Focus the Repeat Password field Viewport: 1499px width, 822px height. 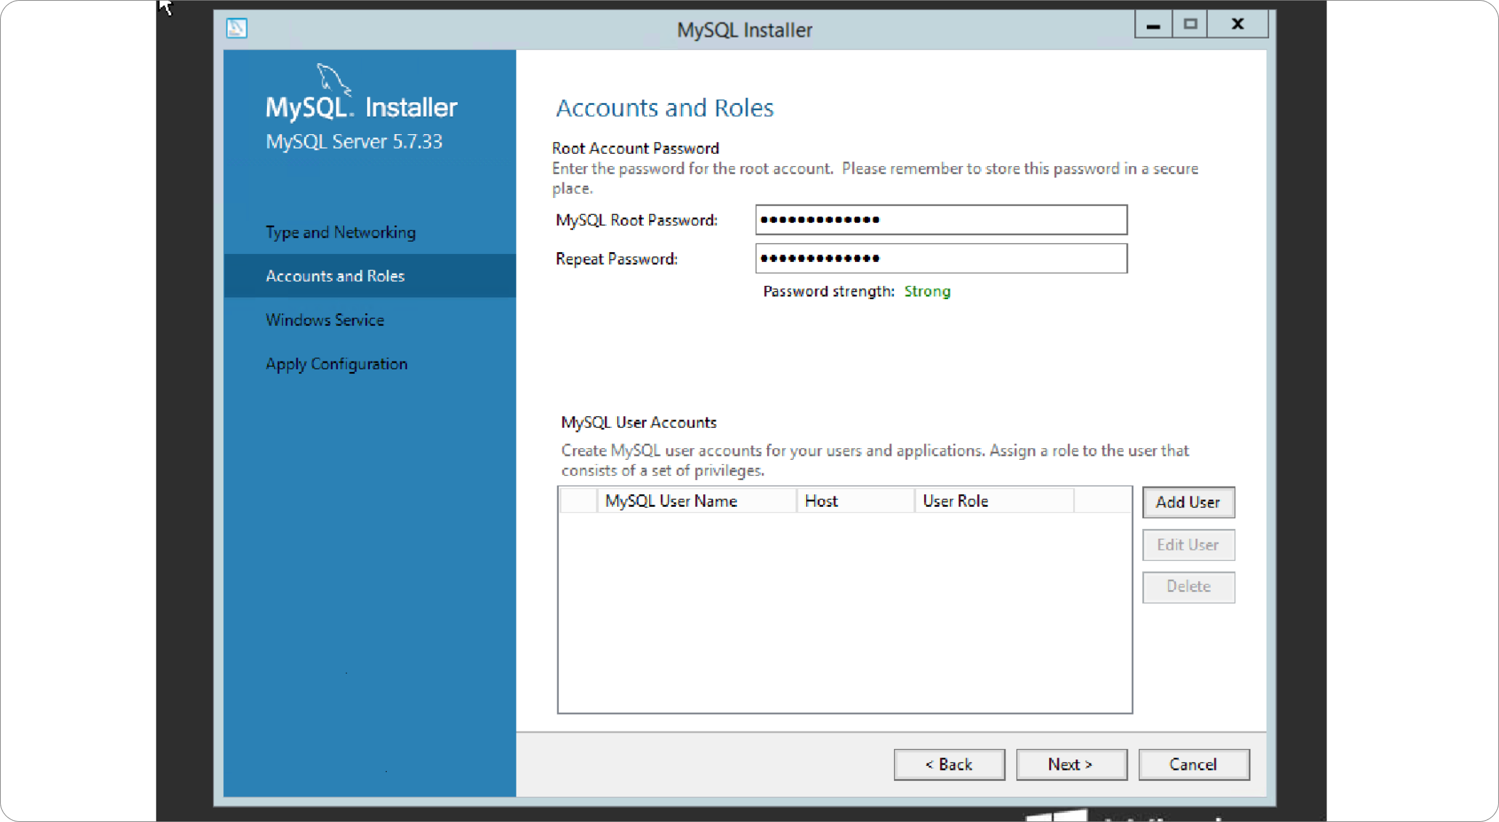(941, 258)
